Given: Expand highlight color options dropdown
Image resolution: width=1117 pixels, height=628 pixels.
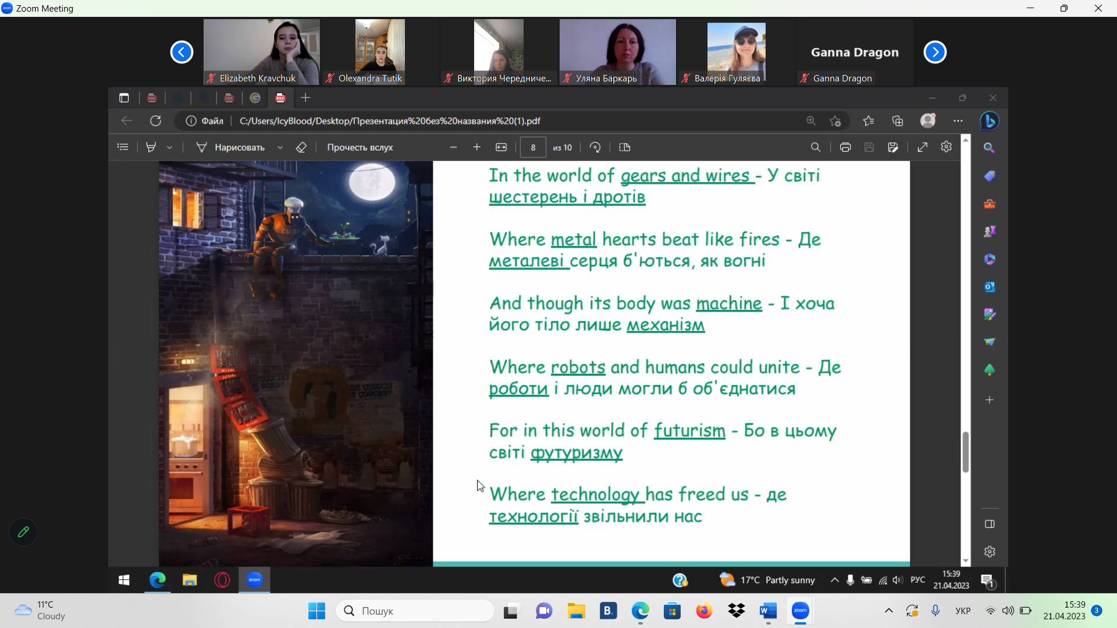Looking at the screenshot, I should tap(169, 148).
